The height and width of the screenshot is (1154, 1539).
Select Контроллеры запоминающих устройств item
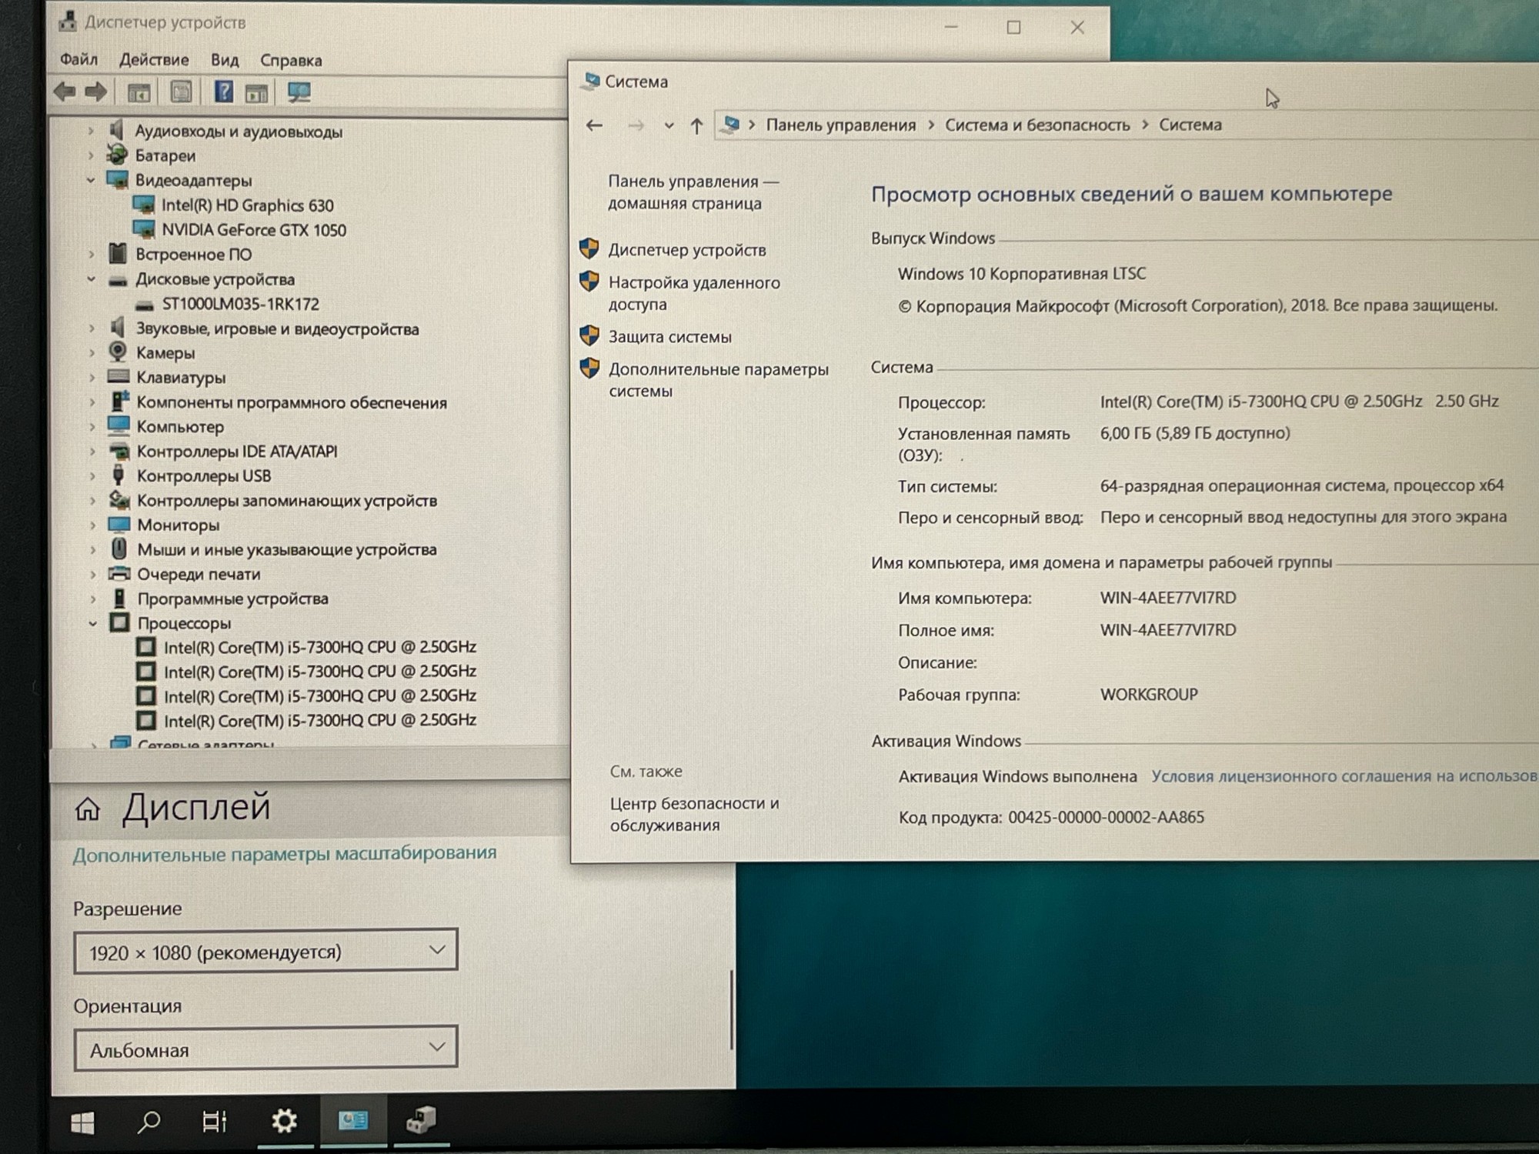pos(287,500)
